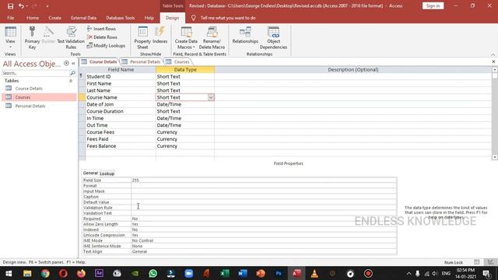Open Windows Start menu

[x=9, y=273]
